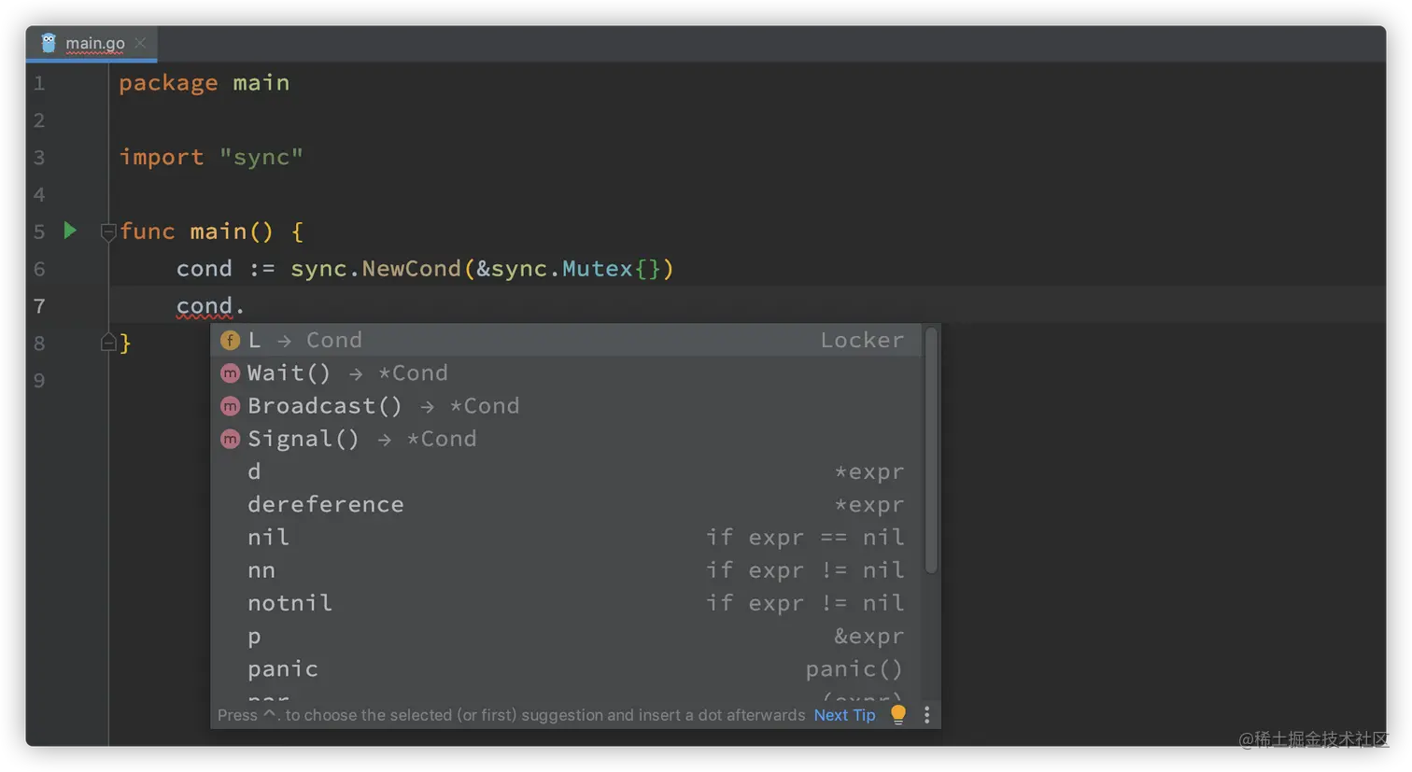
Task: Choose Wait() method completion
Action: point(566,372)
